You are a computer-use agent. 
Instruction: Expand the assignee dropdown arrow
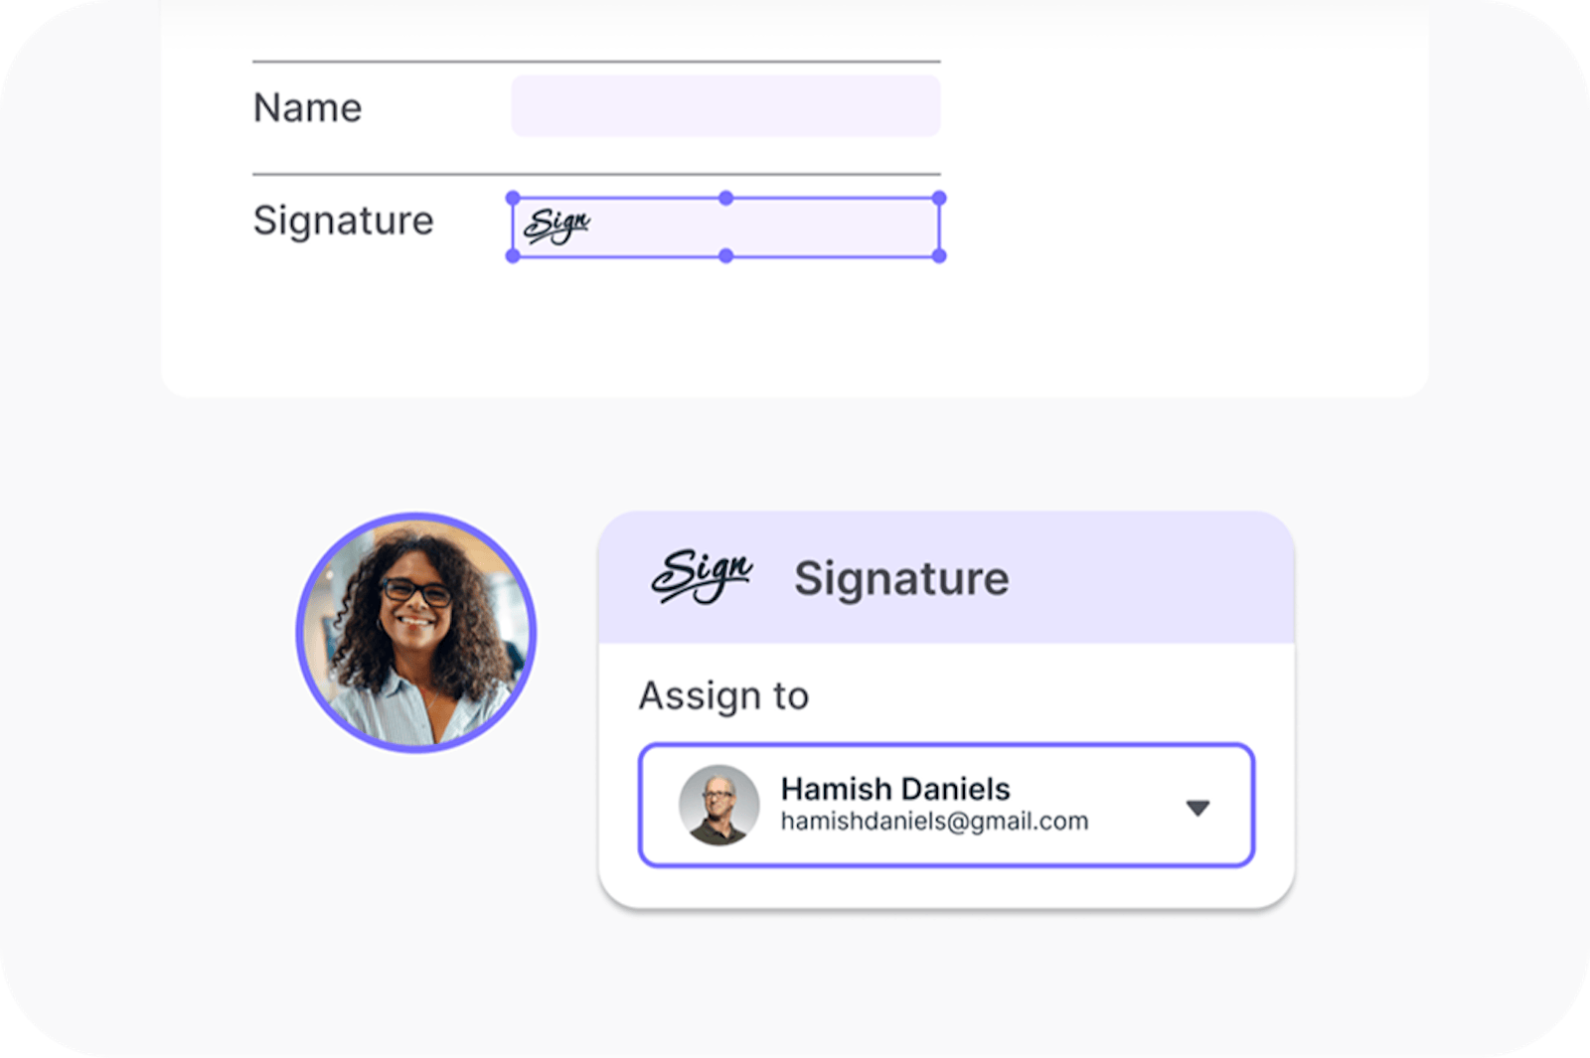tap(1197, 808)
